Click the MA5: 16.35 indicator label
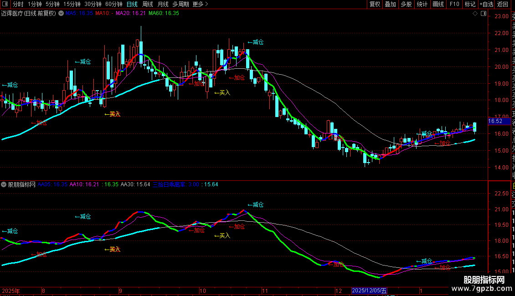The image size is (515, 296). [79, 13]
